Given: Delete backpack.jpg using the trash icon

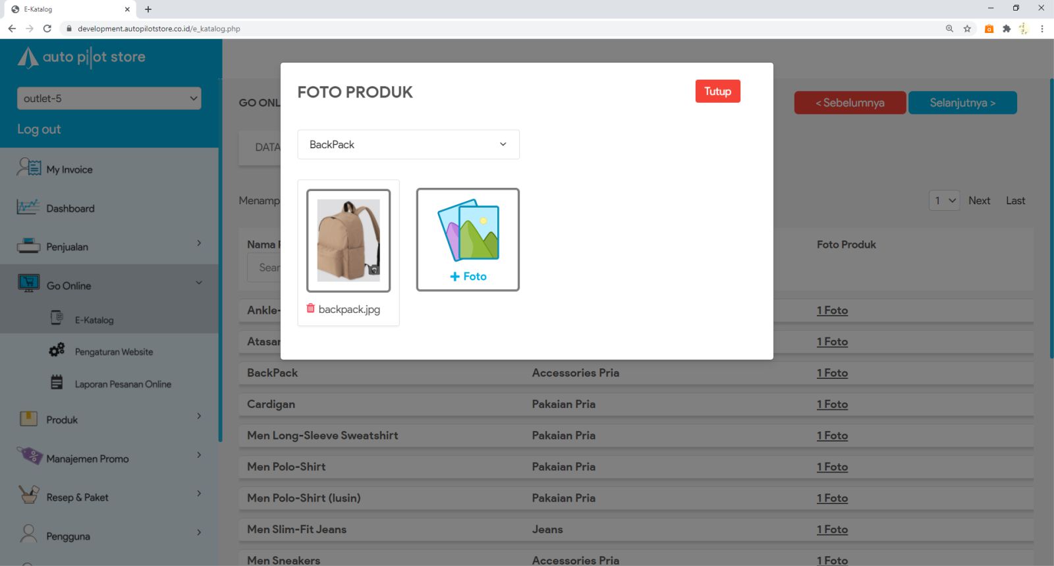Looking at the screenshot, I should click(310, 308).
